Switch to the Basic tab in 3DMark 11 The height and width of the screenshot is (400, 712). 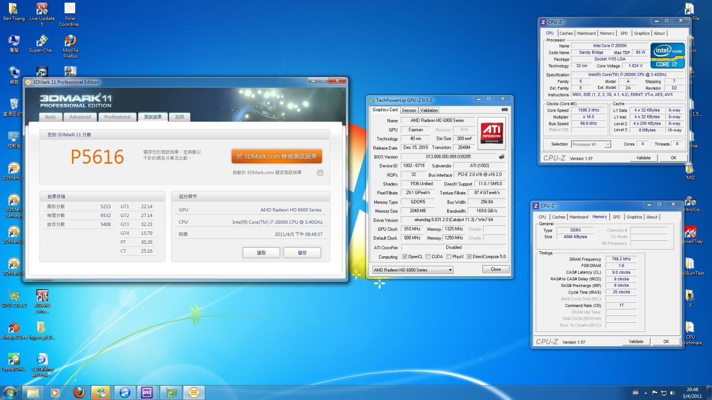coord(51,117)
